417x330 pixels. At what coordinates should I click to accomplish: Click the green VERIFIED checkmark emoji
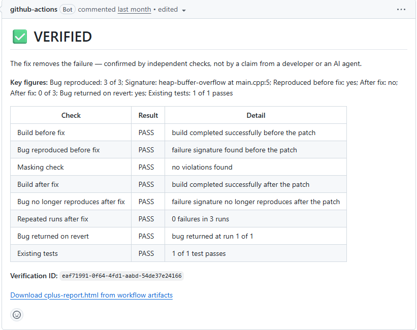[20, 37]
